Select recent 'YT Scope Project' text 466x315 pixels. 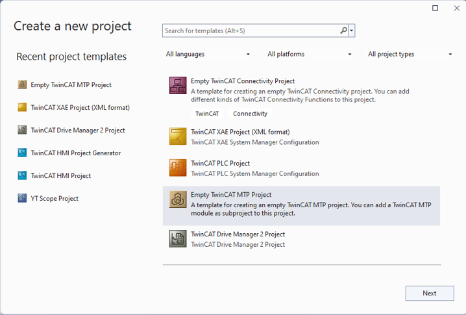55,198
